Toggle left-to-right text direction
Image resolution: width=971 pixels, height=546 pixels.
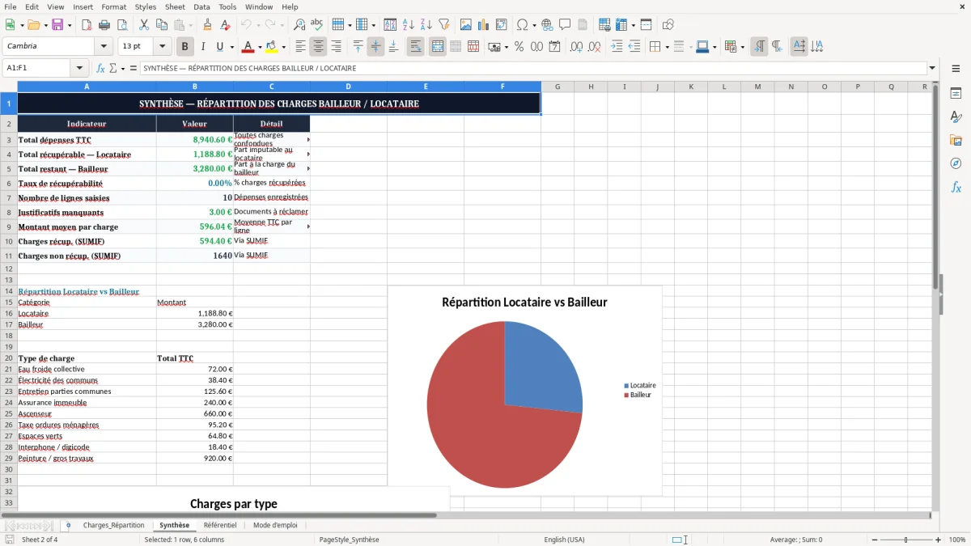pos(759,47)
